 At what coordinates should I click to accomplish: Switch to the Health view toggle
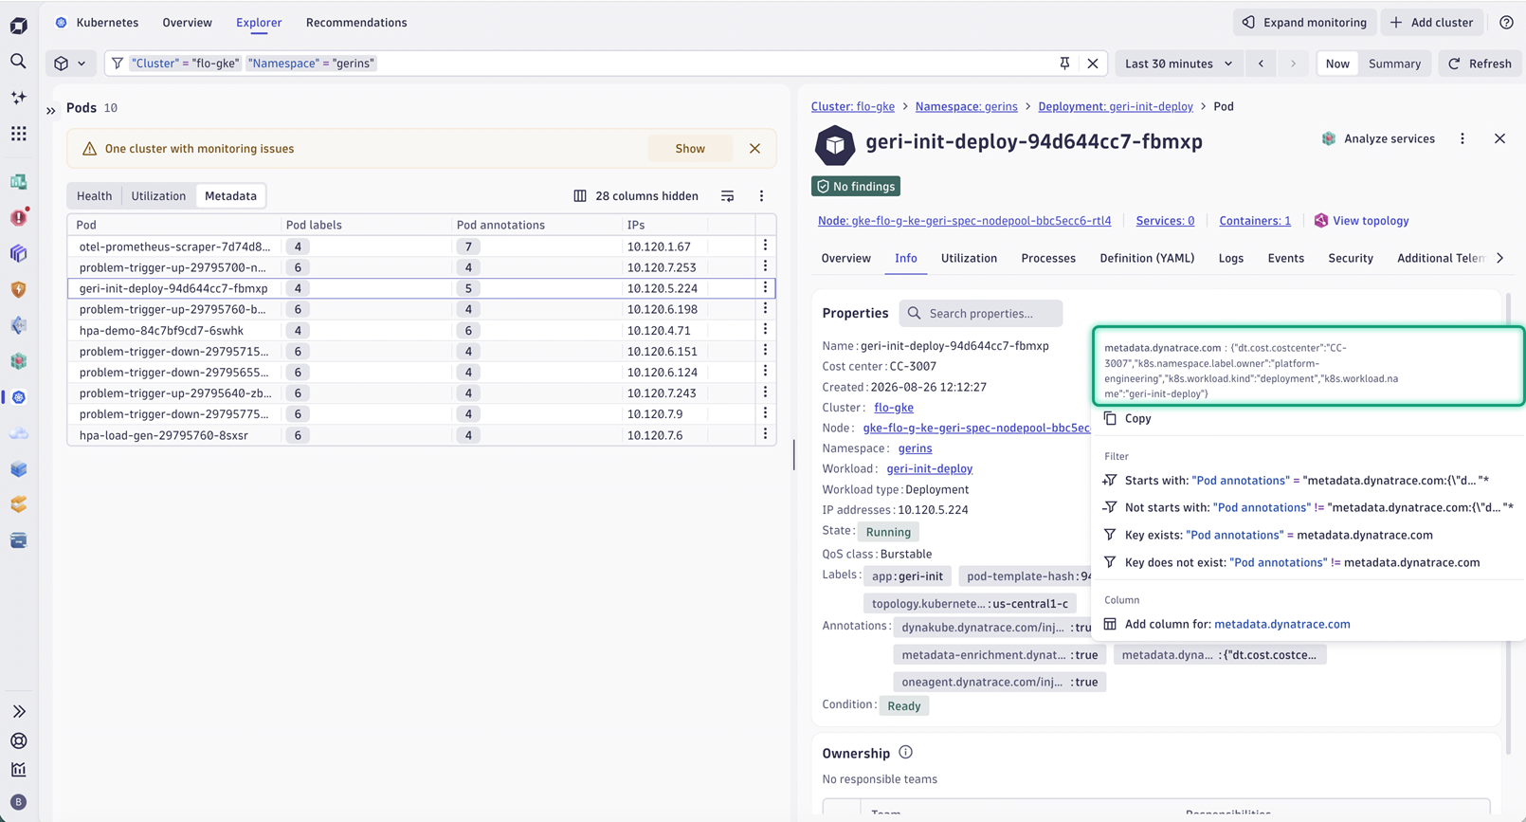pos(95,196)
